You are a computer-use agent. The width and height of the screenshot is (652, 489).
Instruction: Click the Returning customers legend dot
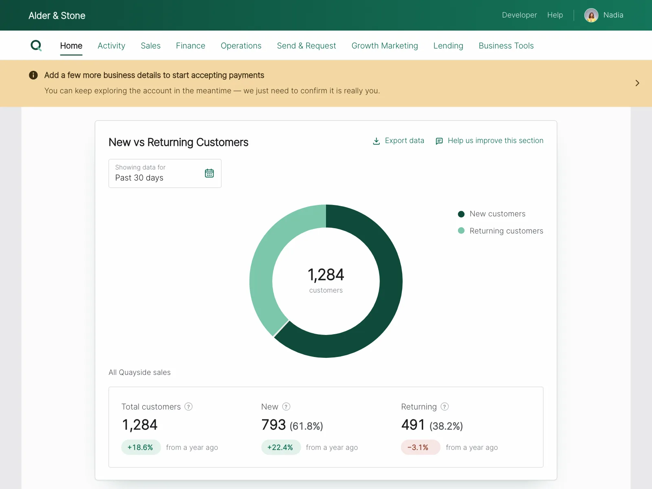(461, 231)
